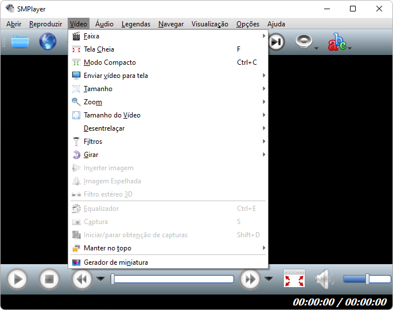393x310 pixels.
Task: Expand Tamanho do Vídeo submenu
Action: pyautogui.click(x=168, y=115)
